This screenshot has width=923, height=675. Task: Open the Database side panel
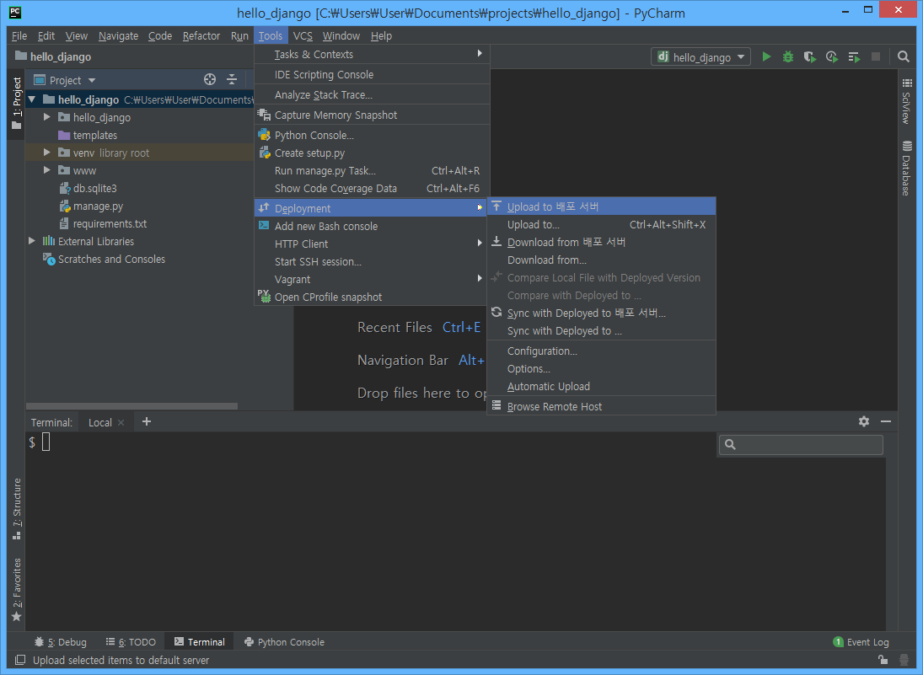[906, 169]
